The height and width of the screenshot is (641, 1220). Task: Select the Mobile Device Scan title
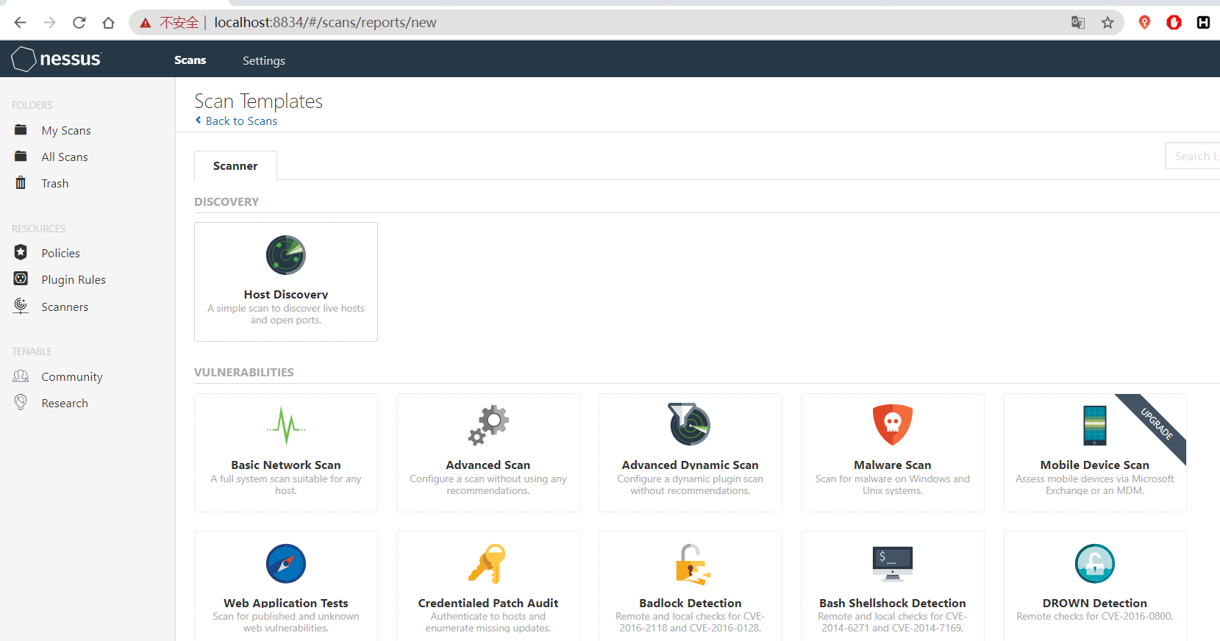1095,465
